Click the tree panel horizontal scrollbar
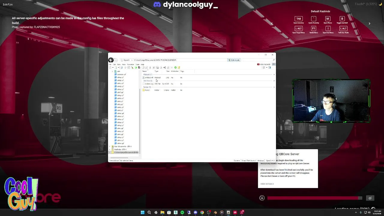The height and width of the screenshot is (216, 384). [119, 158]
